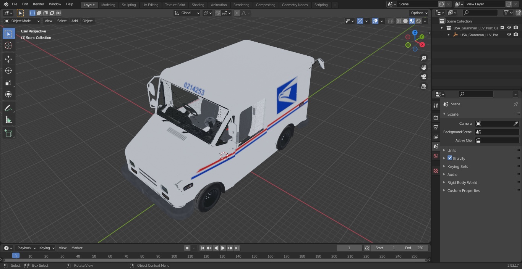
Task: Hide USA_Grumman_LLV_Post_Ca collection with eye icon
Action: tap(509, 28)
